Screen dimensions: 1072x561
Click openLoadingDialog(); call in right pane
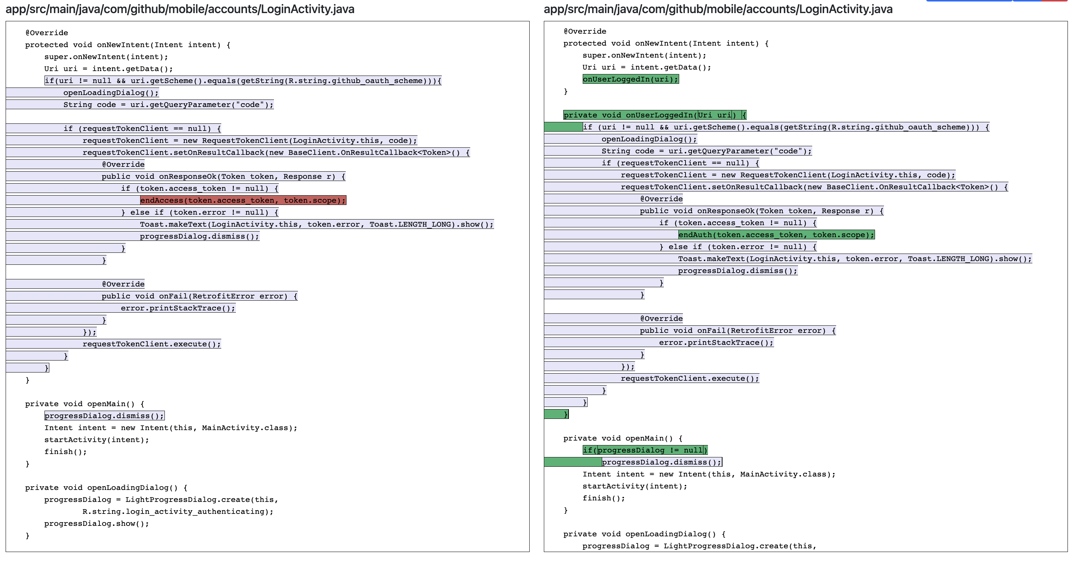tap(649, 139)
